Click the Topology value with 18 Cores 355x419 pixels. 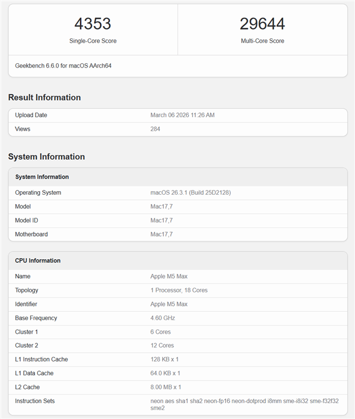tap(179, 291)
